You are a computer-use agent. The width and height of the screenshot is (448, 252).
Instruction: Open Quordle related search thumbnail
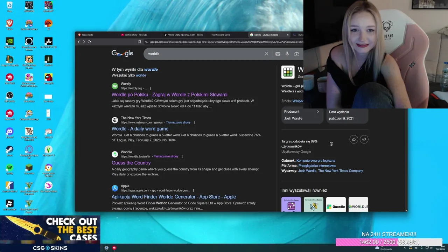(x=336, y=204)
